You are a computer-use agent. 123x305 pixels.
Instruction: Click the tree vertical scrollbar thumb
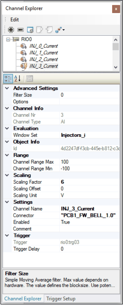point(116,47)
